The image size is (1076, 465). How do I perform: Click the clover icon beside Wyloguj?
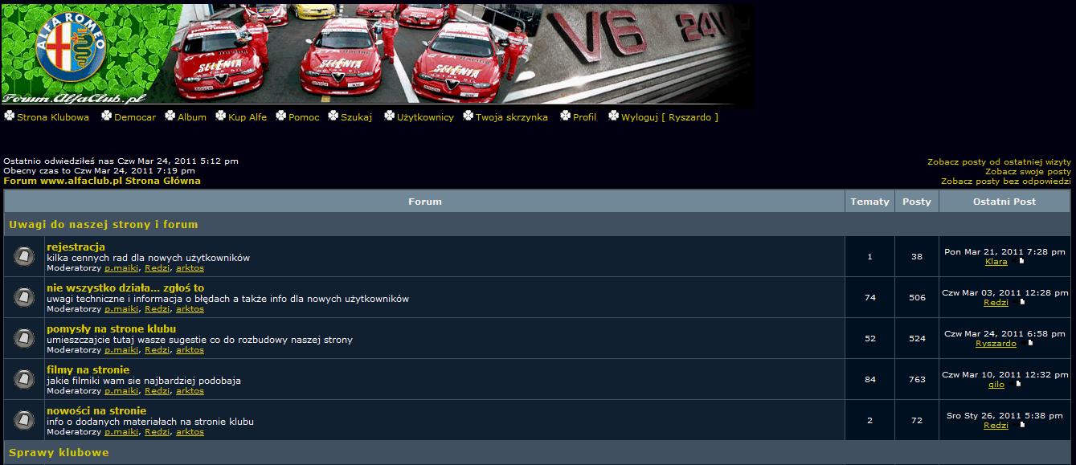(614, 116)
